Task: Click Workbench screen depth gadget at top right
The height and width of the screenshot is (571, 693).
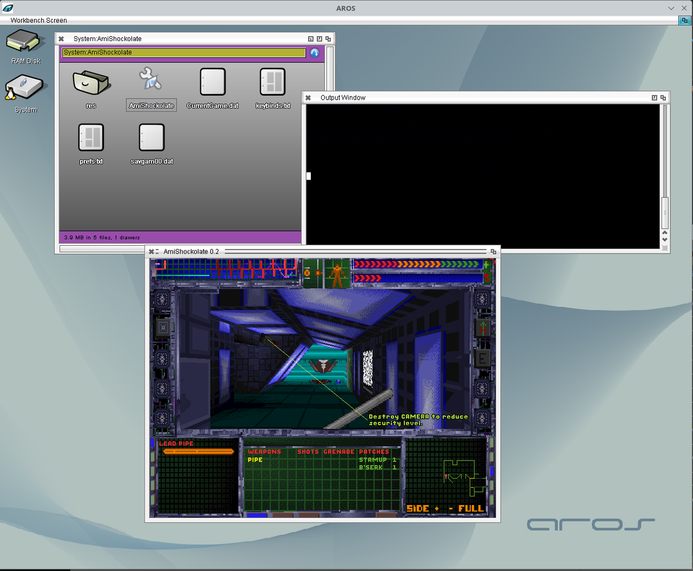Action: [x=685, y=20]
